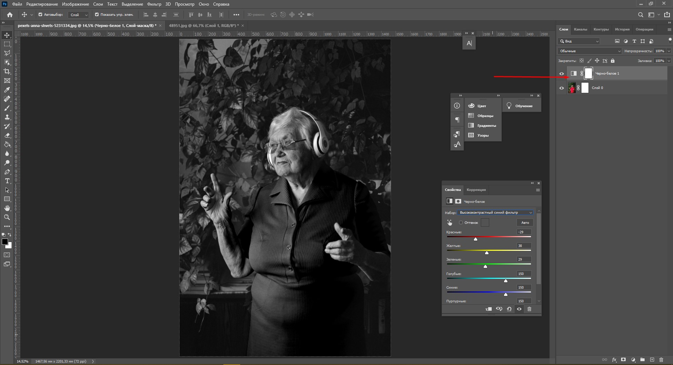The width and height of the screenshot is (673, 365).
Task: Open the Вид layer filter dropdown
Action: point(579,41)
